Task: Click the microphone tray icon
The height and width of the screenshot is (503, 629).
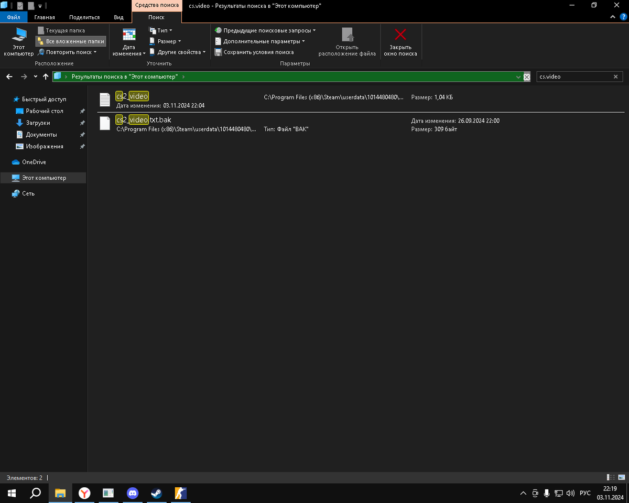Action: (x=547, y=493)
